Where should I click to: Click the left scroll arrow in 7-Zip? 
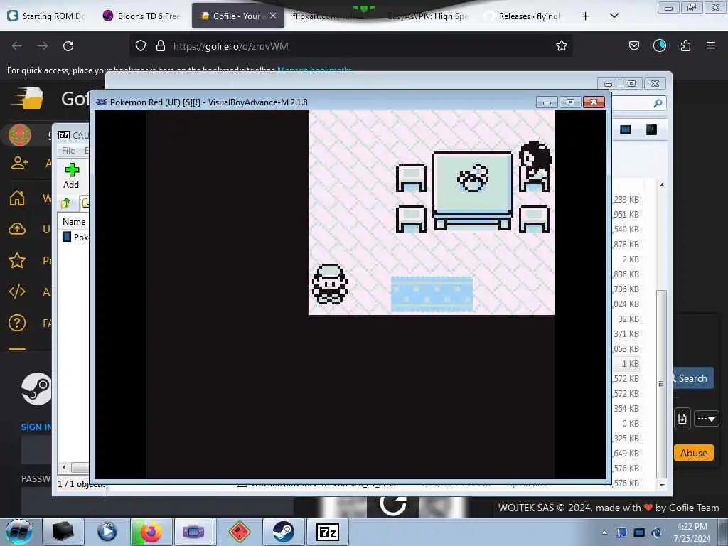click(64, 468)
